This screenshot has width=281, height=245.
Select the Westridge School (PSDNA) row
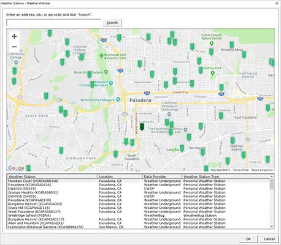[x=139, y=216]
